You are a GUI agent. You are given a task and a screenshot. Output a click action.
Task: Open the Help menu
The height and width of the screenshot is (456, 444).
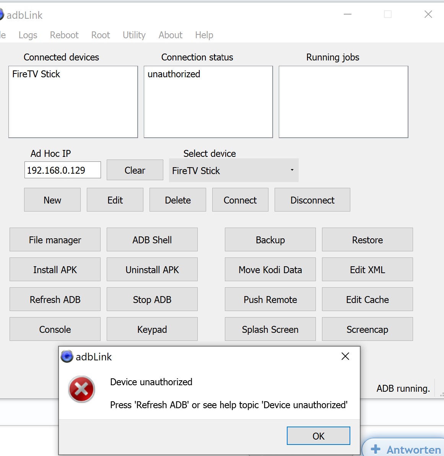[204, 35]
